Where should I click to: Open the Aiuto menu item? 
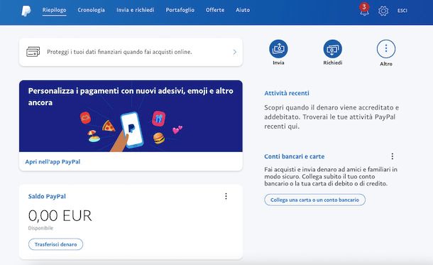tap(243, 10)
